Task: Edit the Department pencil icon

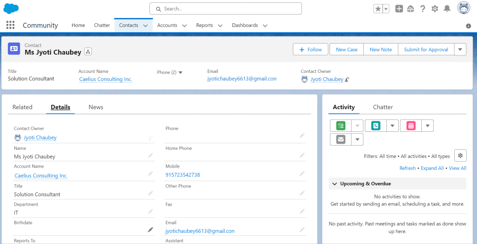Action: point(150,211)
